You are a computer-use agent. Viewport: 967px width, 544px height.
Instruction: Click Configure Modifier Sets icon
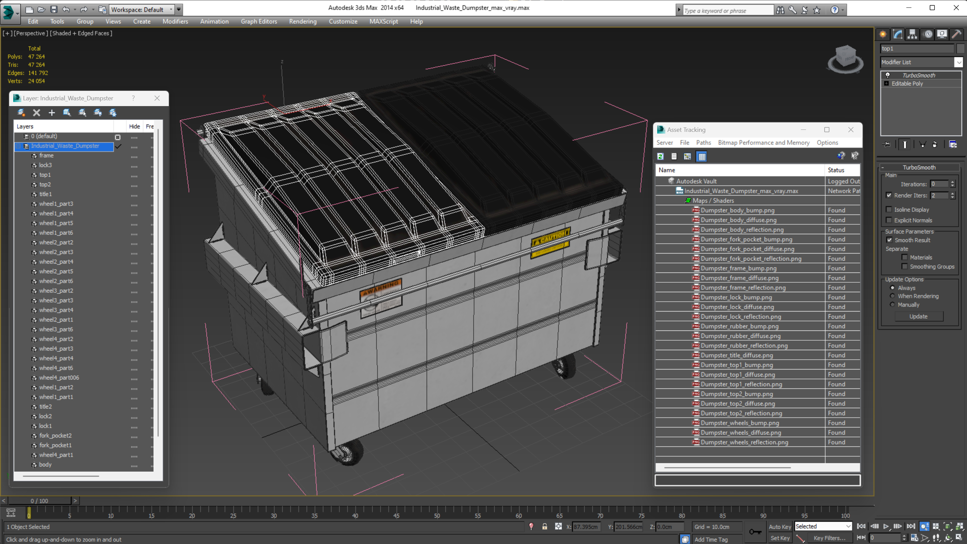[953, 144]
